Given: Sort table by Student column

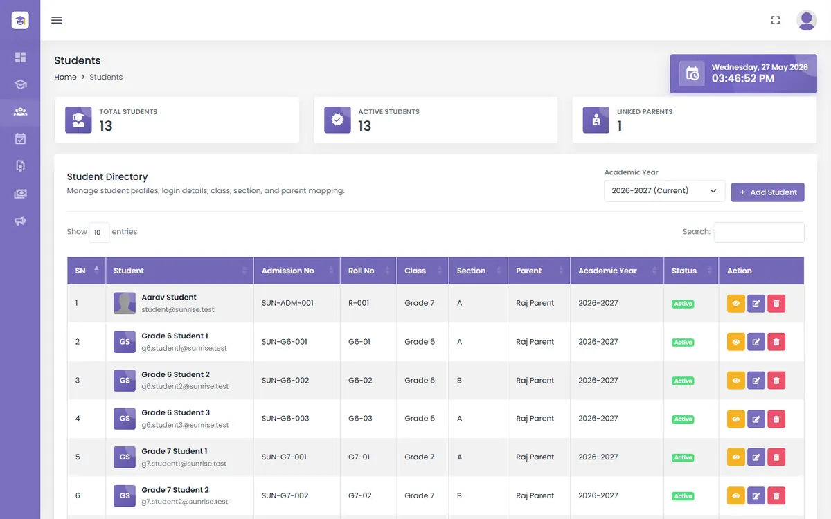Looking at the screenshot, I should pos(180,271).
